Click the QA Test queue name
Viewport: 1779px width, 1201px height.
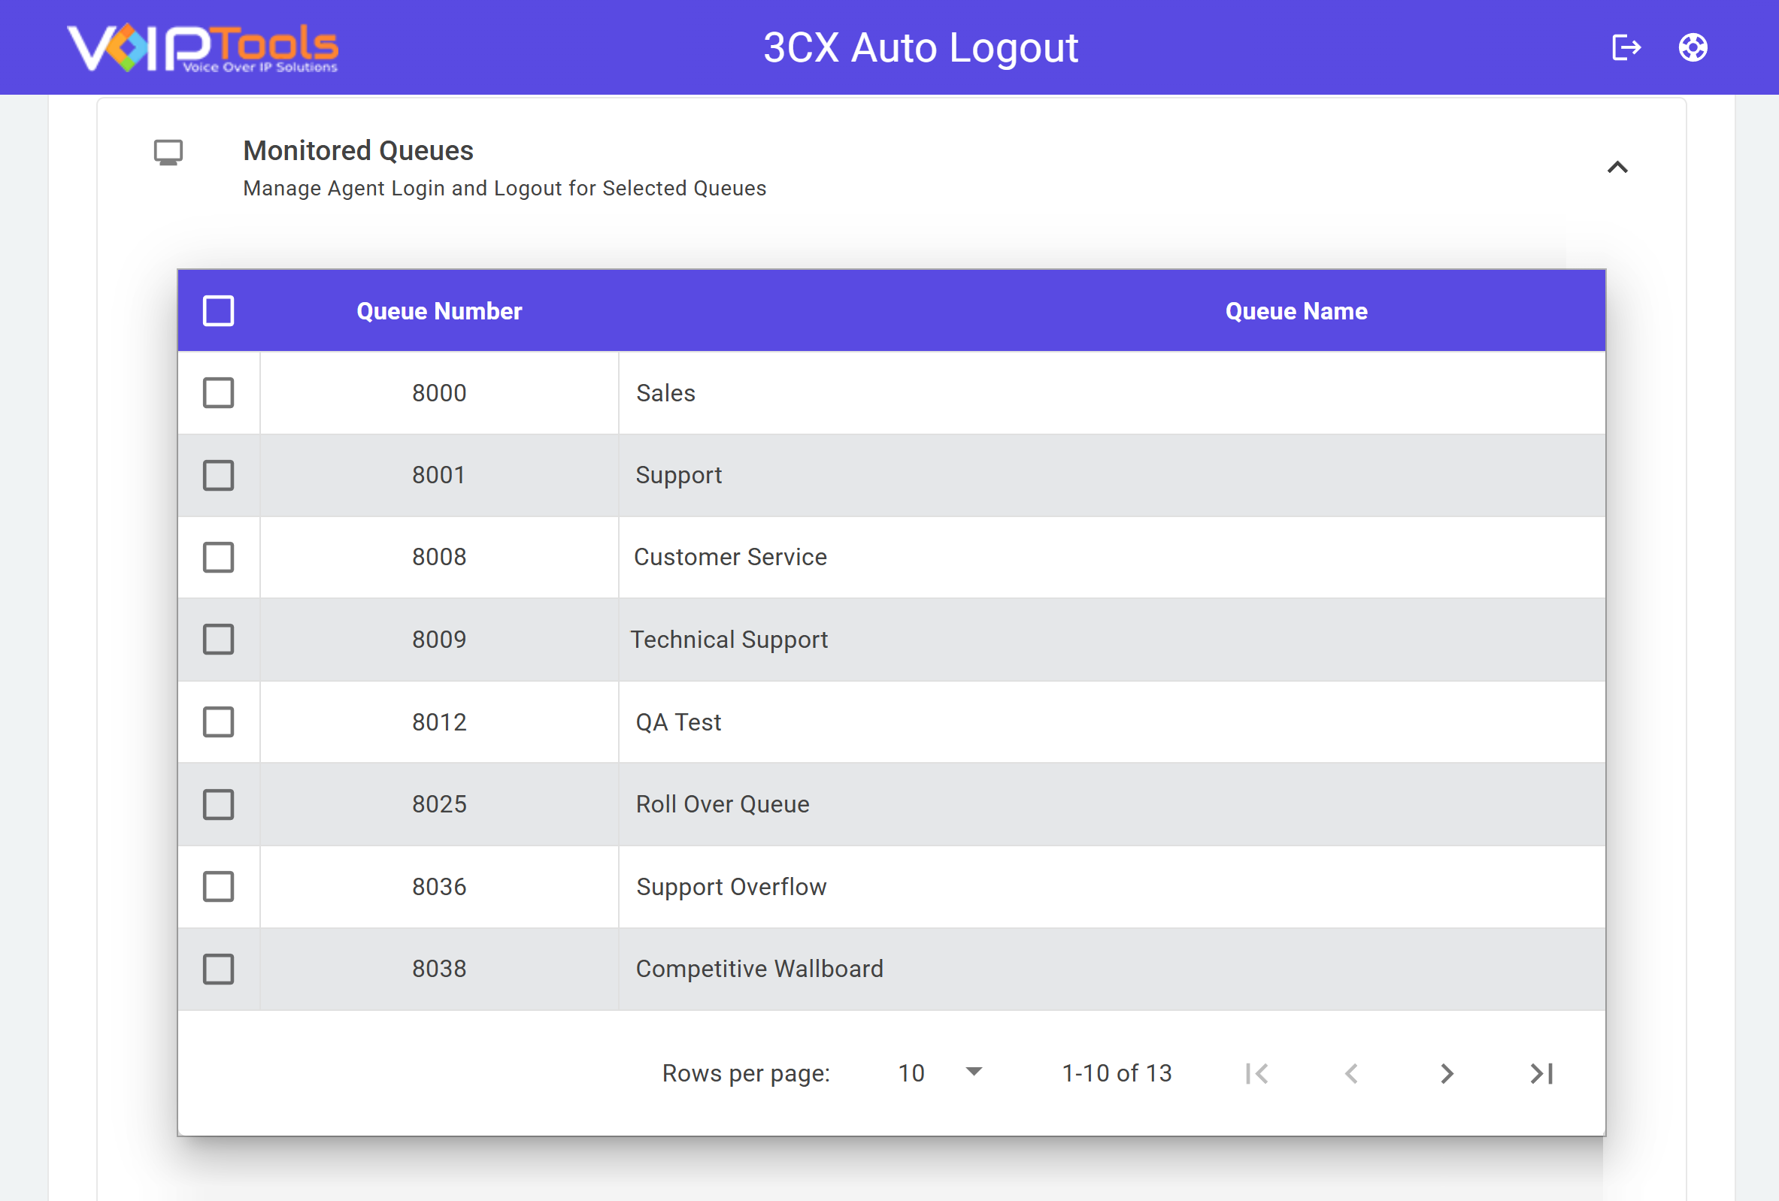678,722
